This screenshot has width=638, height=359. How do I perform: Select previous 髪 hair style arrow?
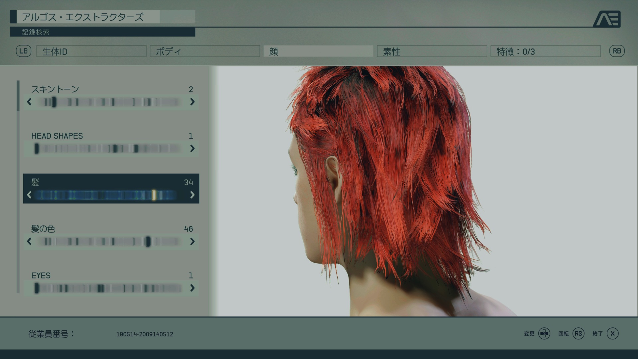(29, 195)
